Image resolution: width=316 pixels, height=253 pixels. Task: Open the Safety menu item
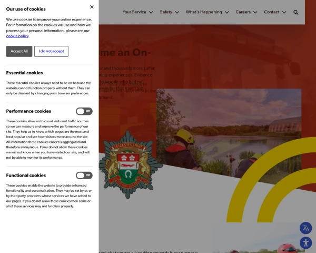(166, 12)
